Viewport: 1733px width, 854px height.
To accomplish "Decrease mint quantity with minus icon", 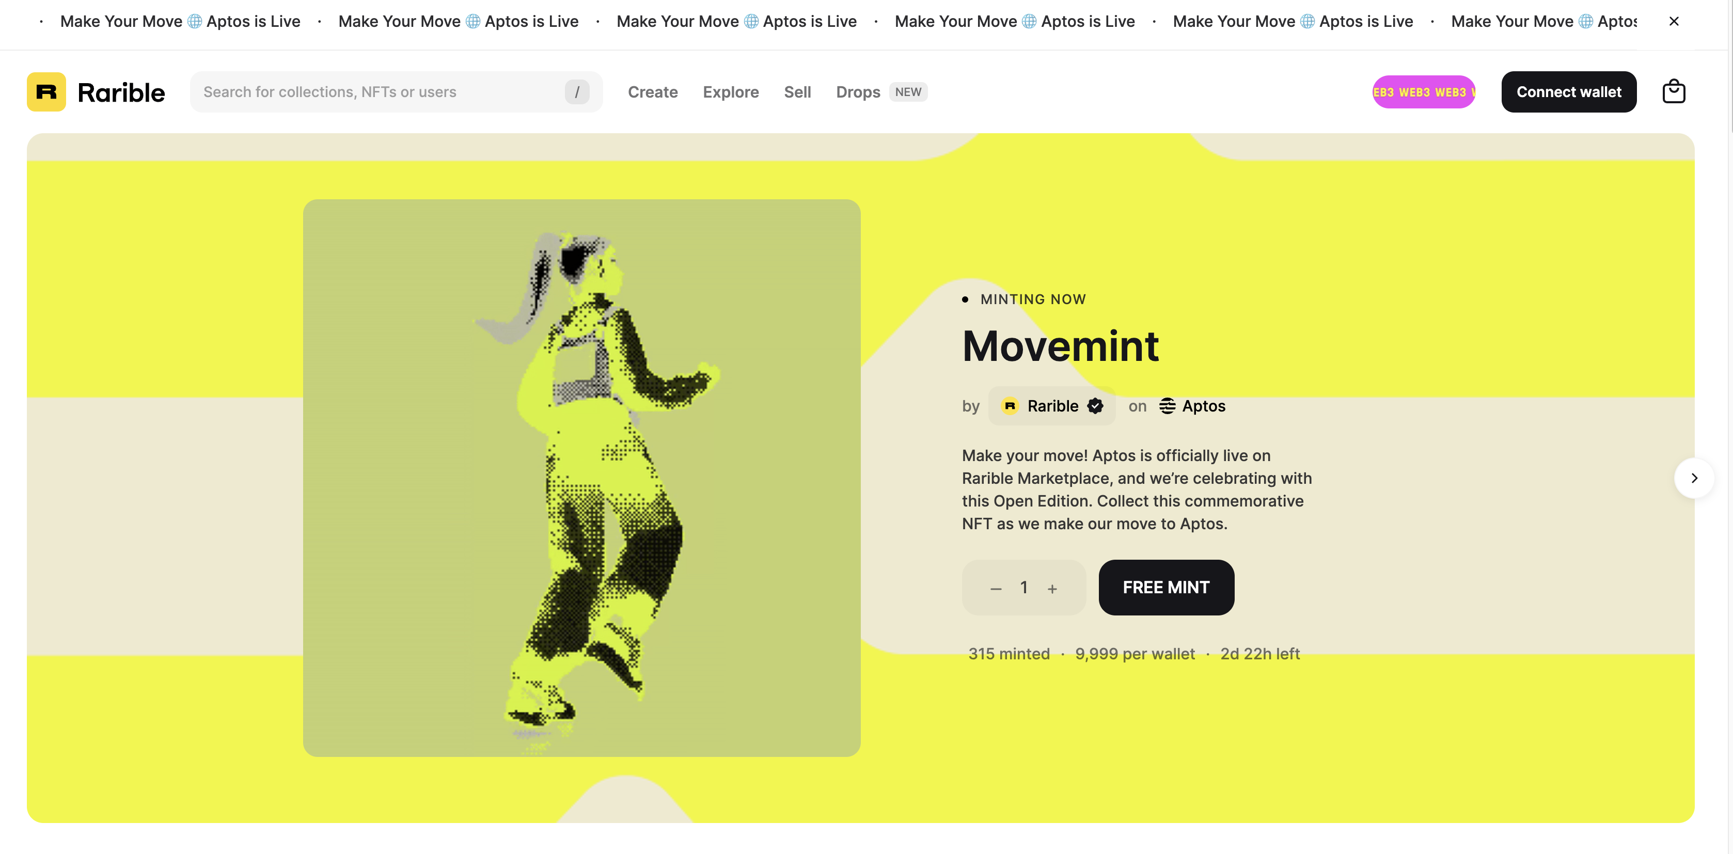I will pyautogui.click(x=996, y=589).
